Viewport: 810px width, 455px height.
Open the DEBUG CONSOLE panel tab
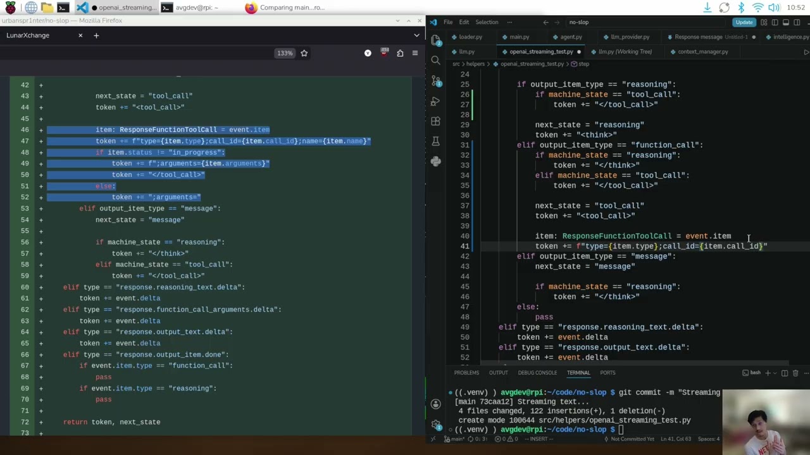click(537, 373)
